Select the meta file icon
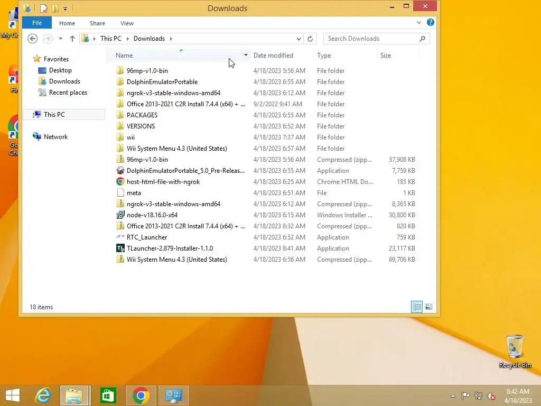Screen dimensions: 541x406 (120, 192)
